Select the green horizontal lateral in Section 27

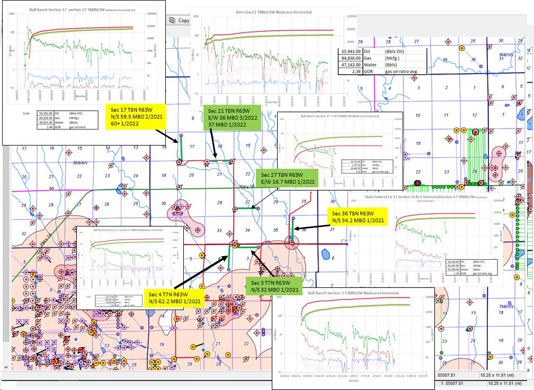244,207
